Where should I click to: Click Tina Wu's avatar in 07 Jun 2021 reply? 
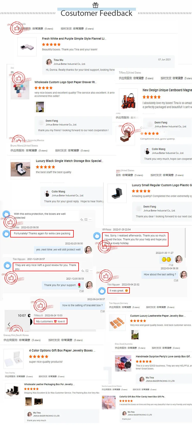[x=49, y=62]
